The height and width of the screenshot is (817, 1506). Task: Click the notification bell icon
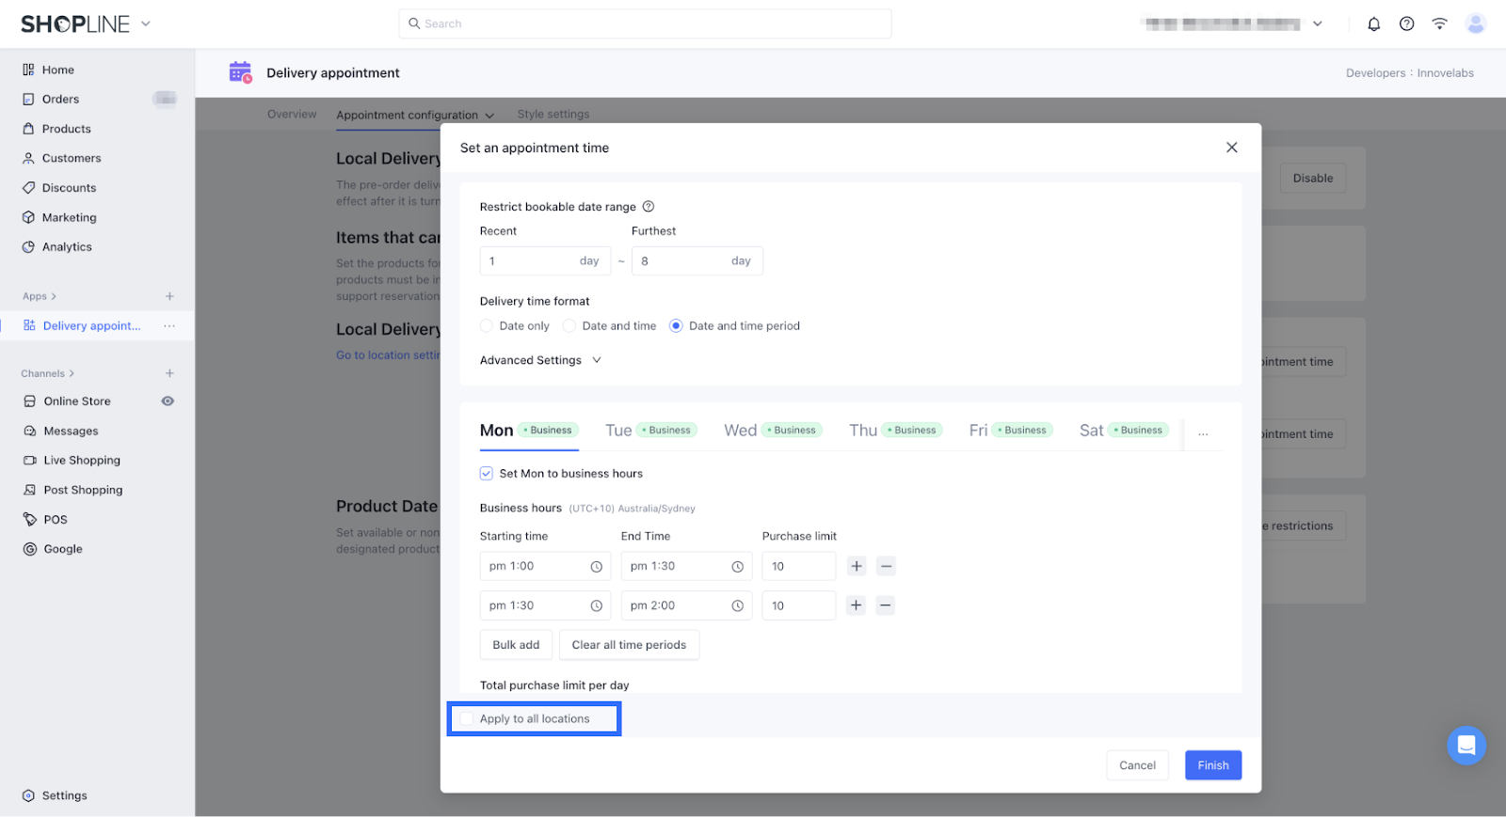coord(1373,24)
